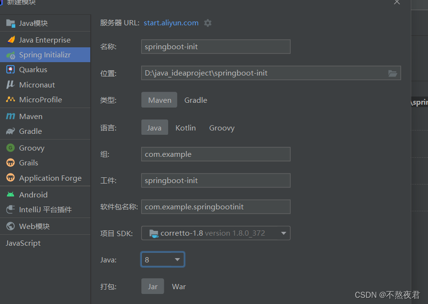The height and width of the screenshot is (304, 428).
Task: Click the MicroProfile icon
Action: click(11, 99)
